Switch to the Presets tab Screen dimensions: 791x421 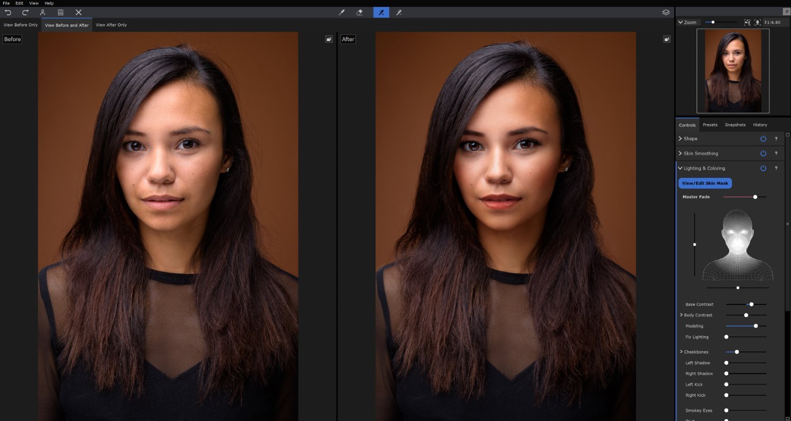[x=710, y=125]
